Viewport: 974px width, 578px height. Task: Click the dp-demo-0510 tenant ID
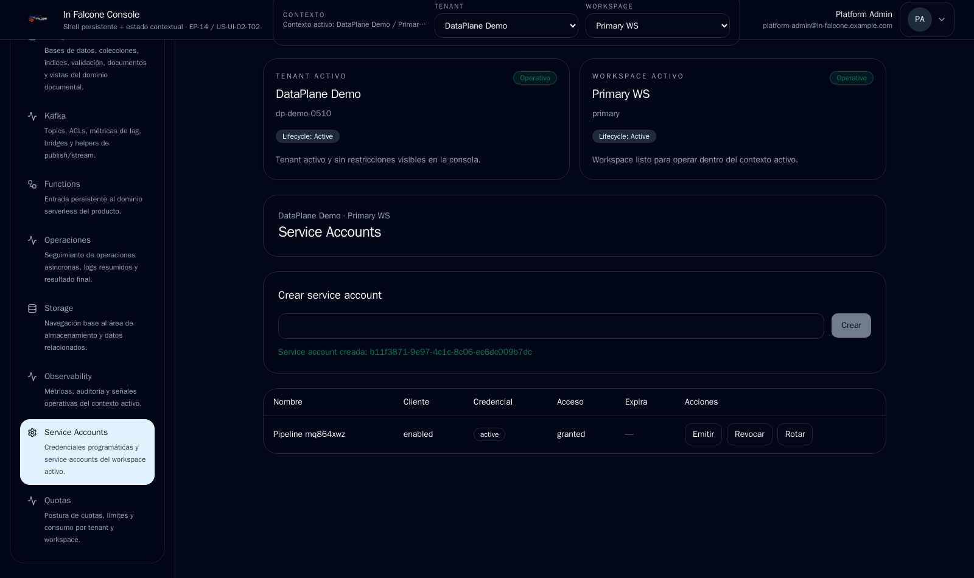coord(303,114)
